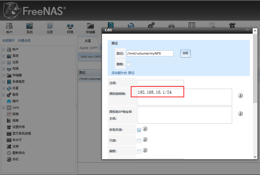
Task: Click the 关机 power icon in tree
Action: coord(9,159)
